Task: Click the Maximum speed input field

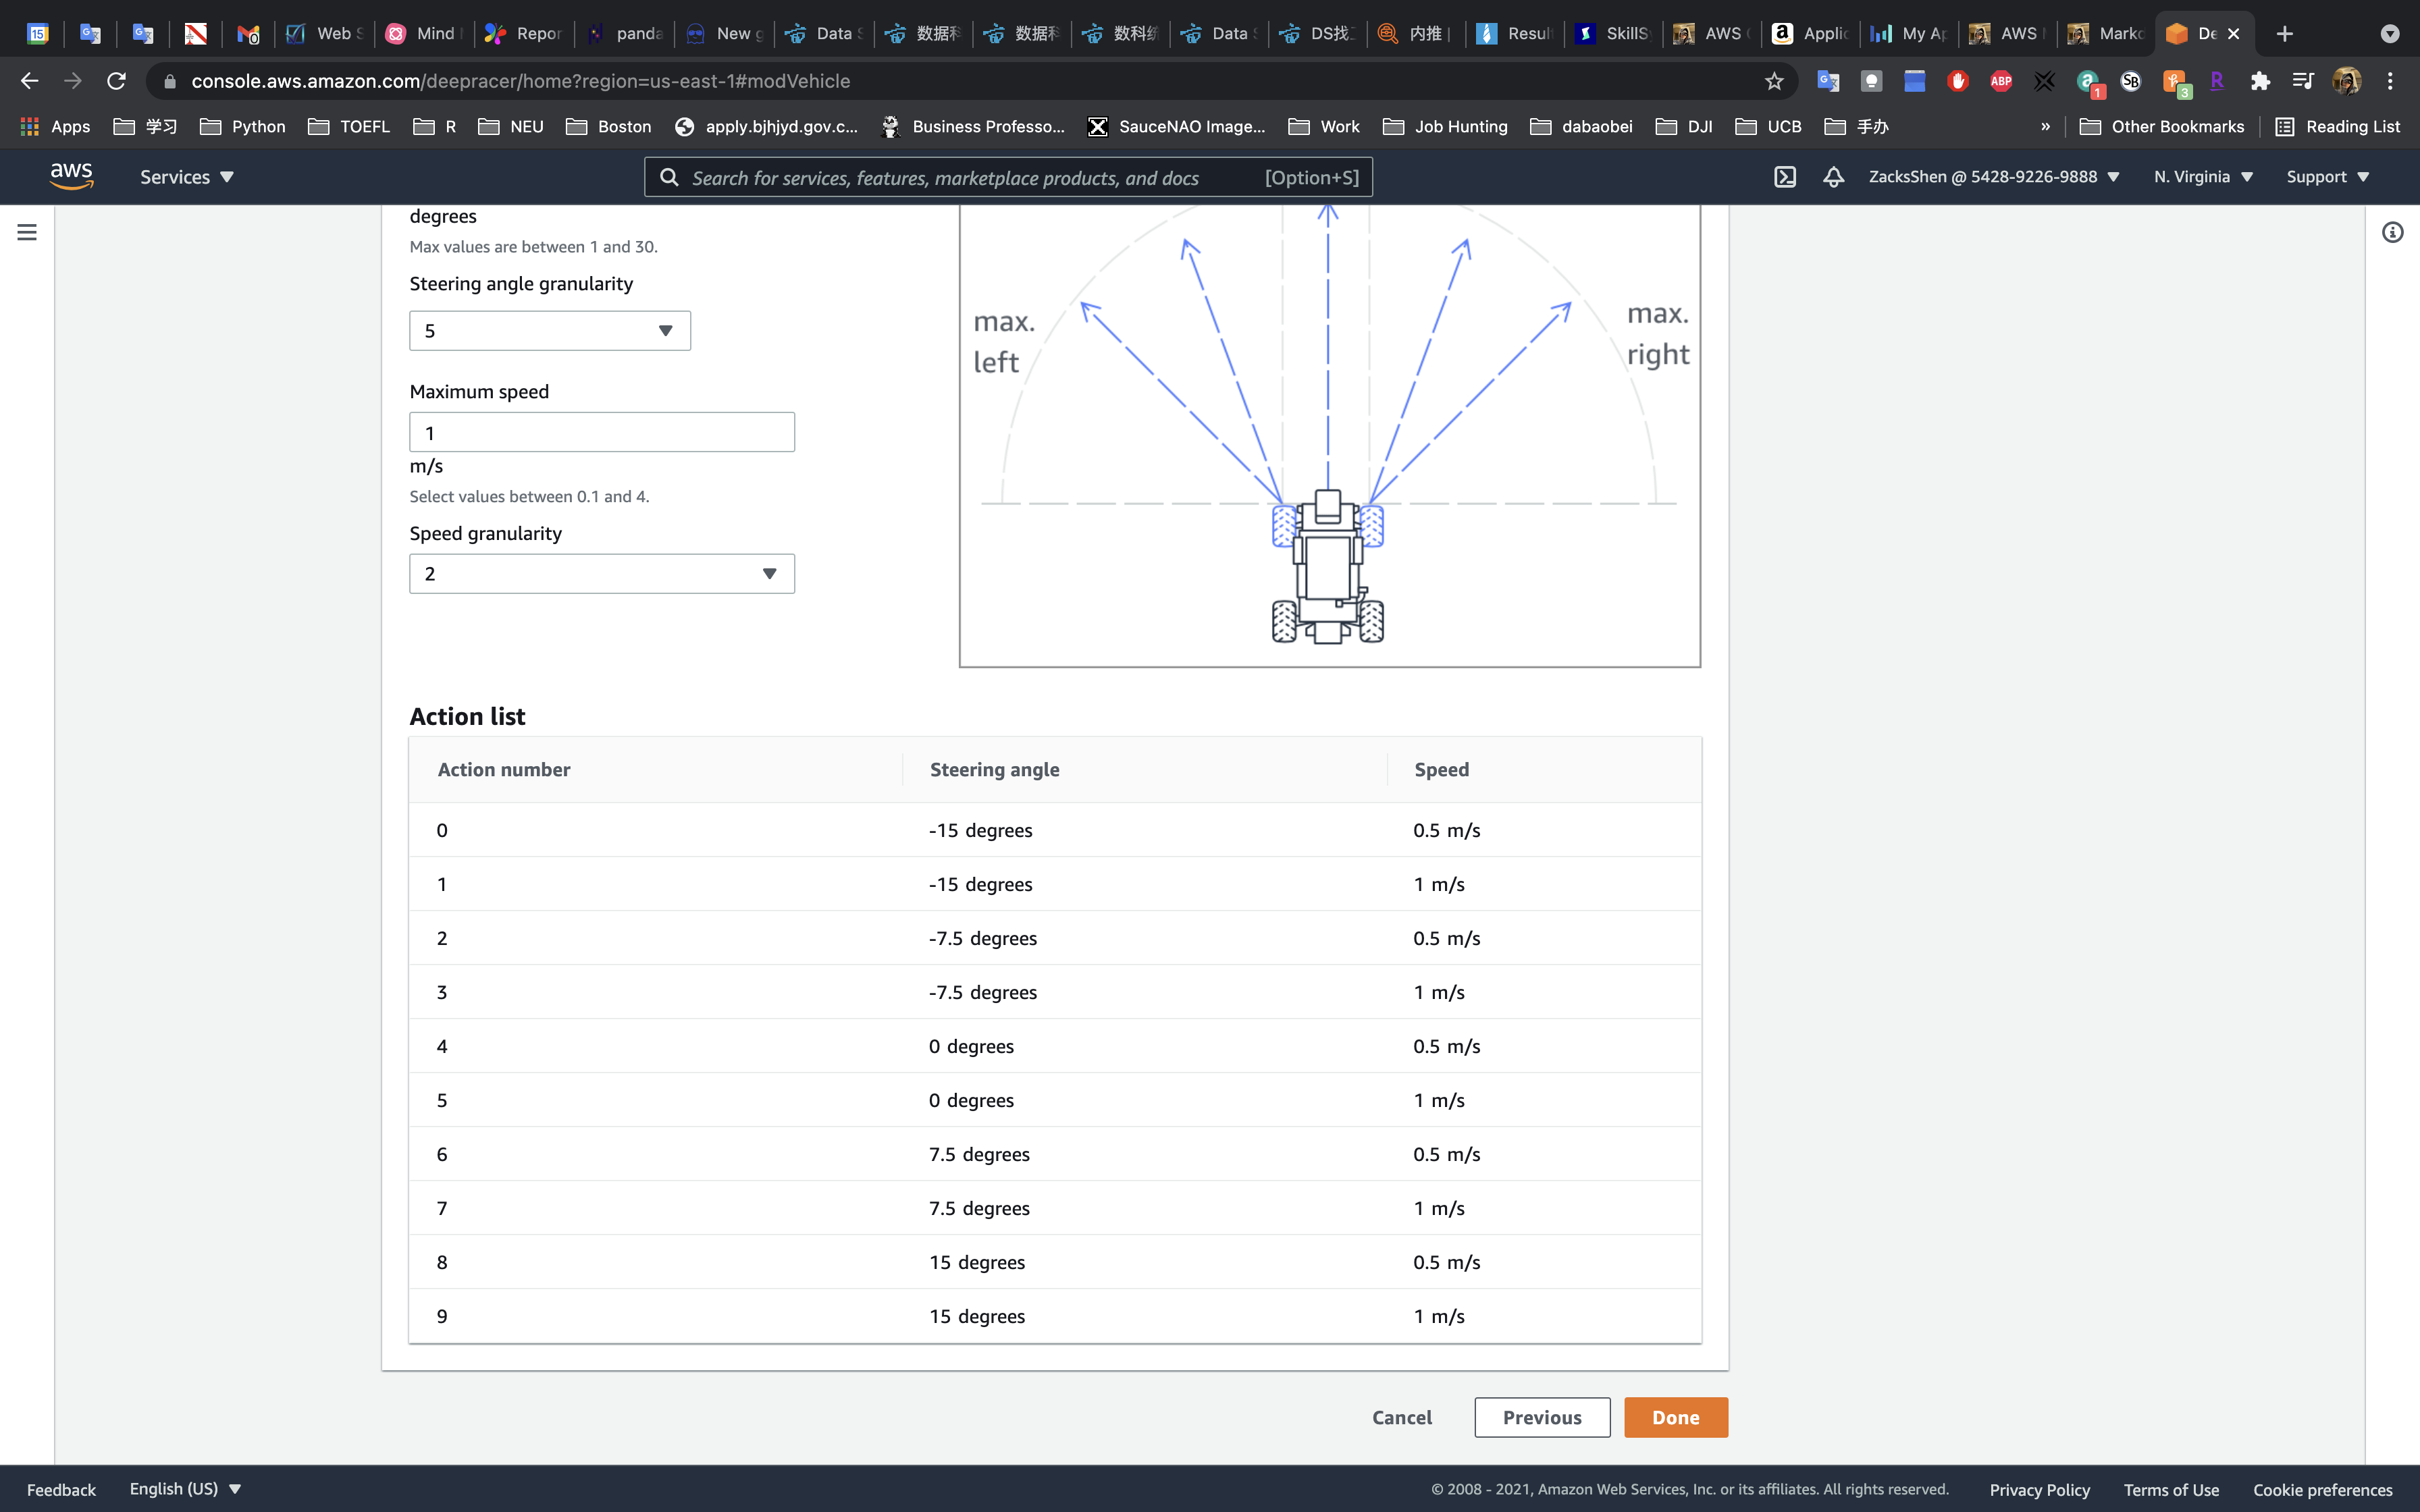Action: coord(601,433)
